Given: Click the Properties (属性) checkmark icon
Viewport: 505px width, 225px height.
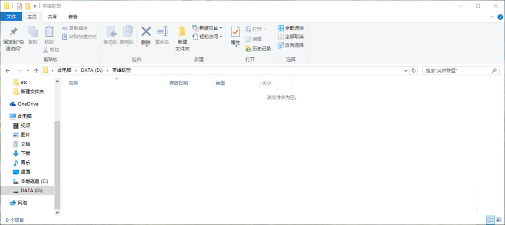Looking at the screenshot, I should click(235, 31).
